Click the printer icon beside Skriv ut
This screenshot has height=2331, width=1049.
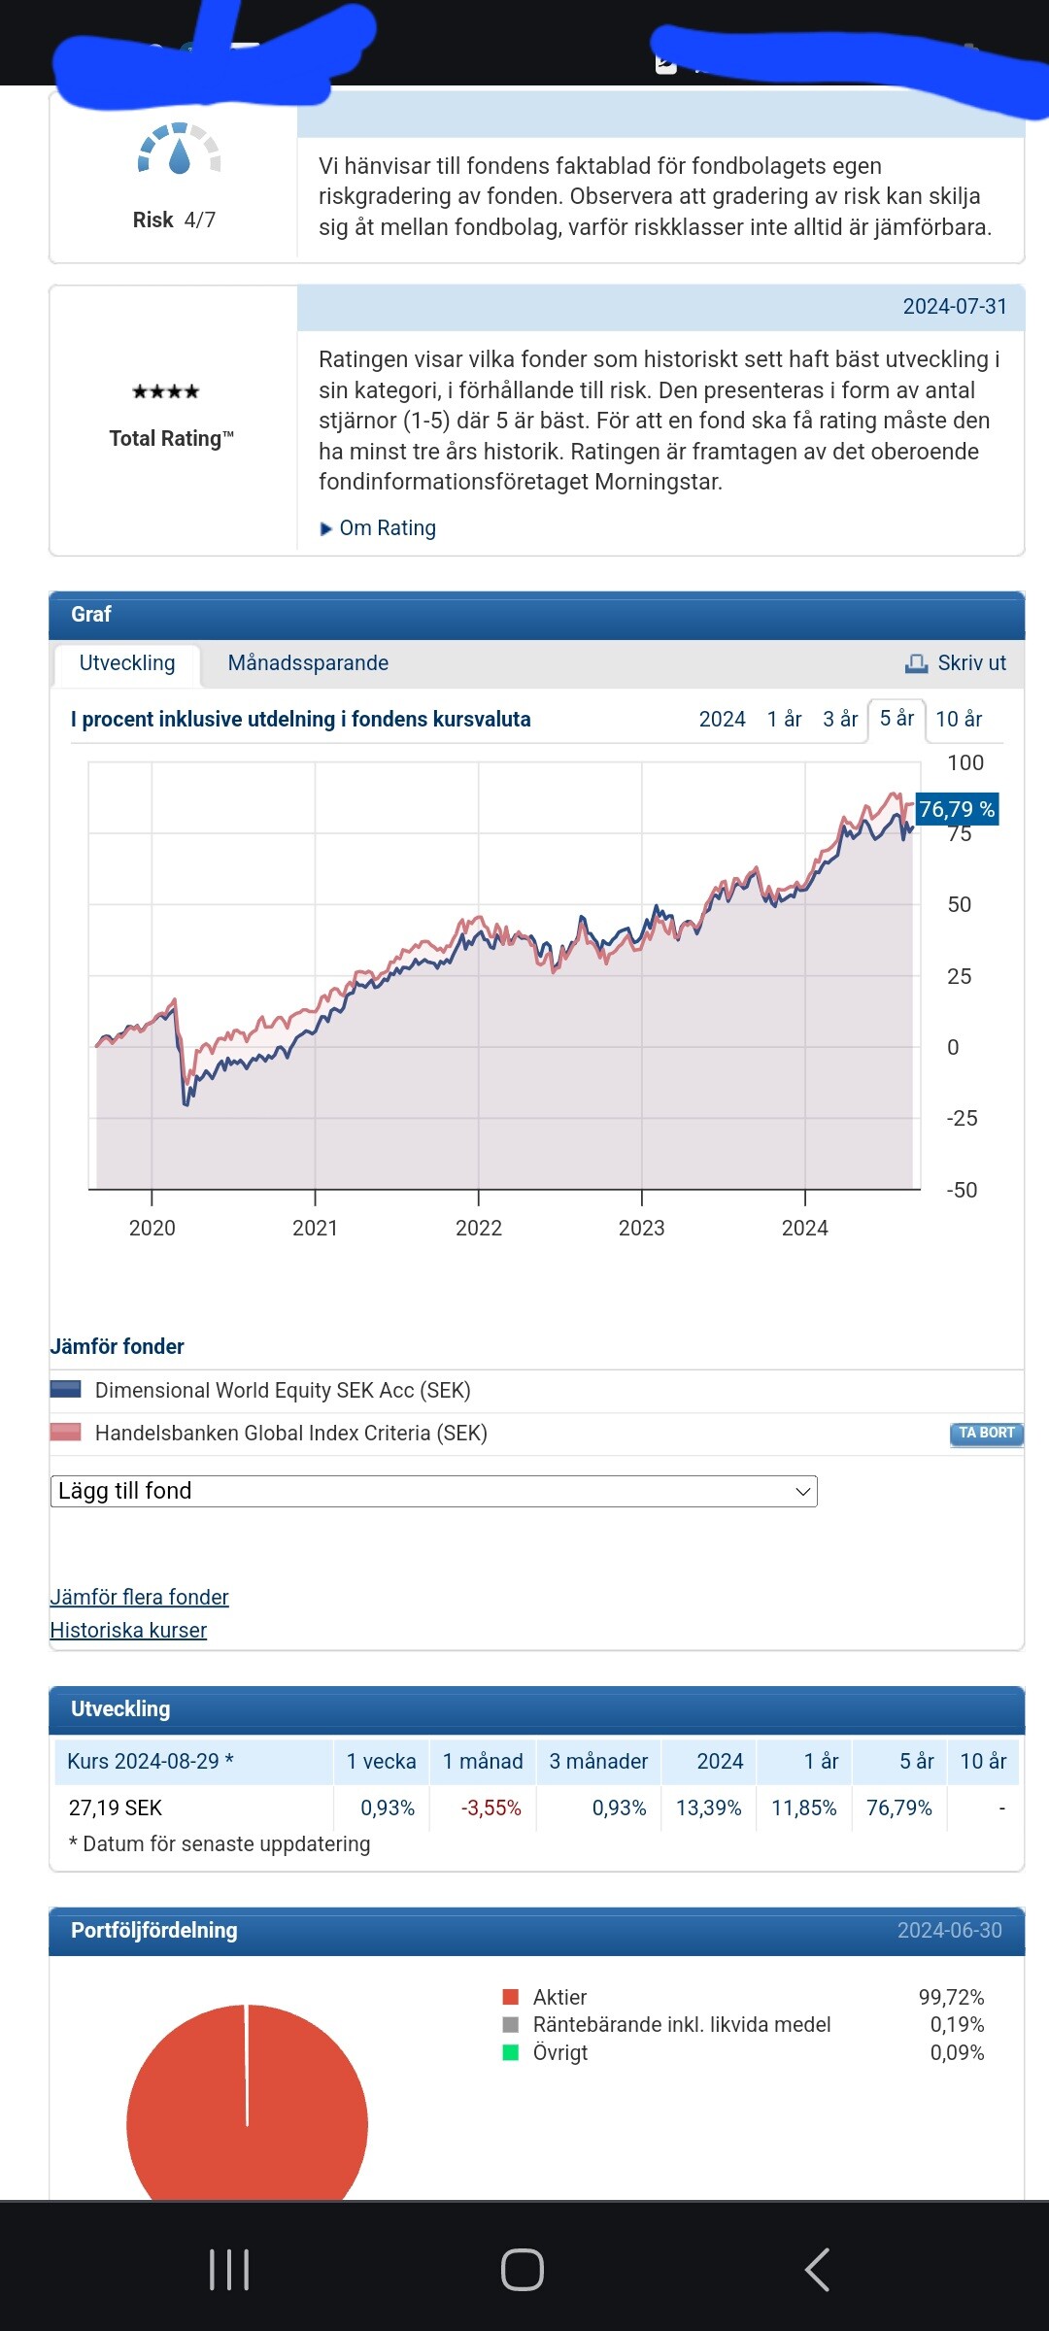point(916,663)
